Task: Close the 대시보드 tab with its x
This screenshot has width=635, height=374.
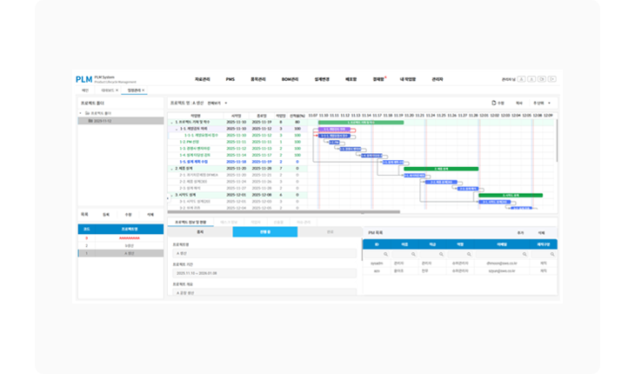Action: (117, 90)
